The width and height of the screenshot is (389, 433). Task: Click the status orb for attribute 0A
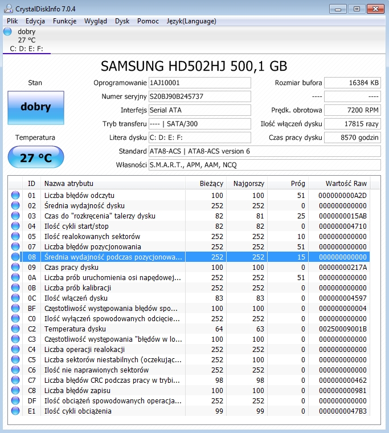(15, 277)
